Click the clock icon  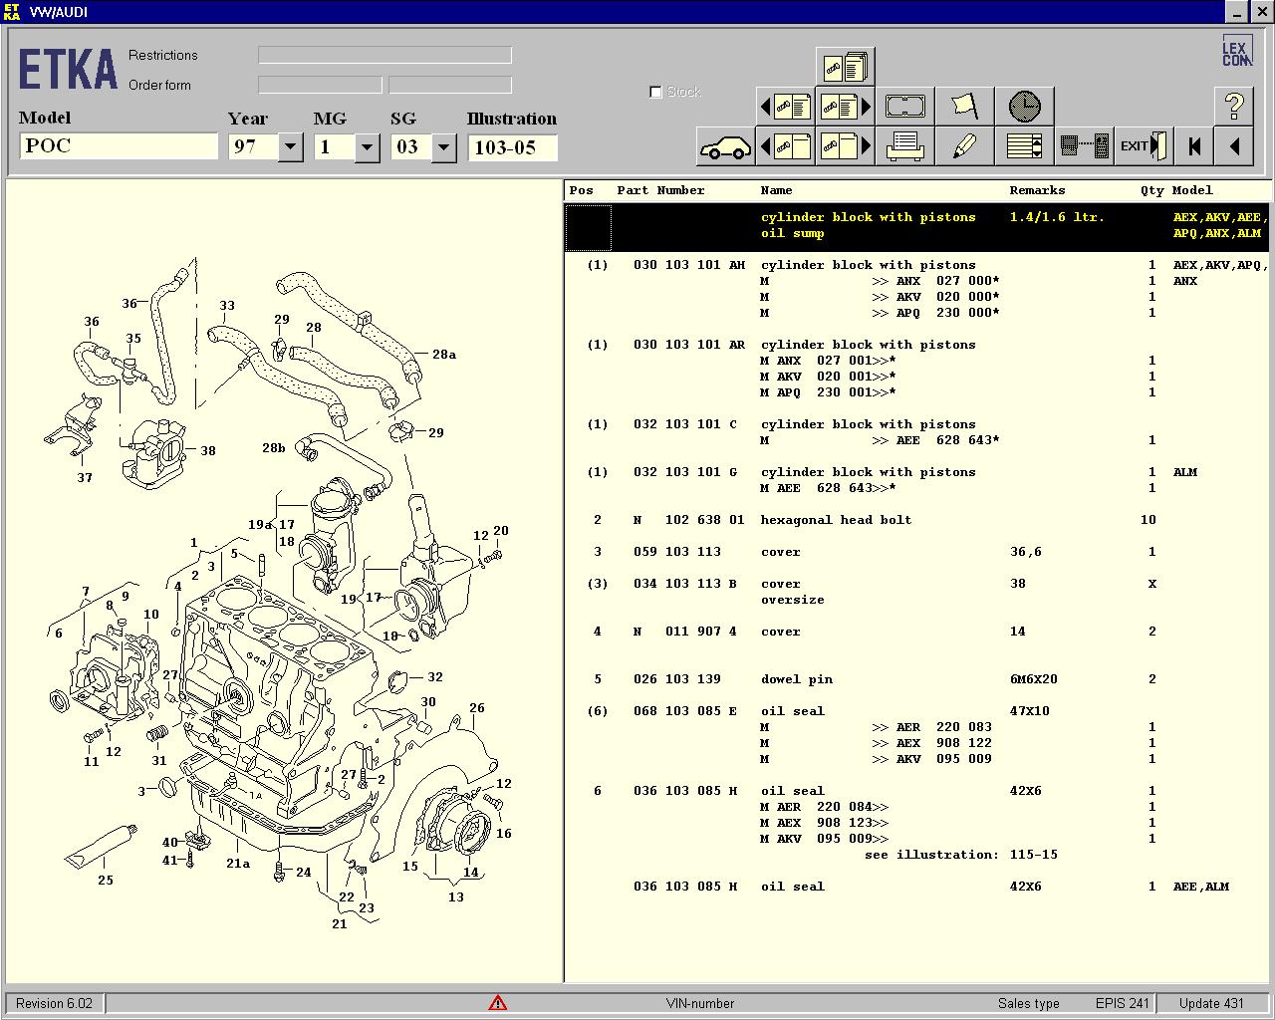tap(1024, 106)
